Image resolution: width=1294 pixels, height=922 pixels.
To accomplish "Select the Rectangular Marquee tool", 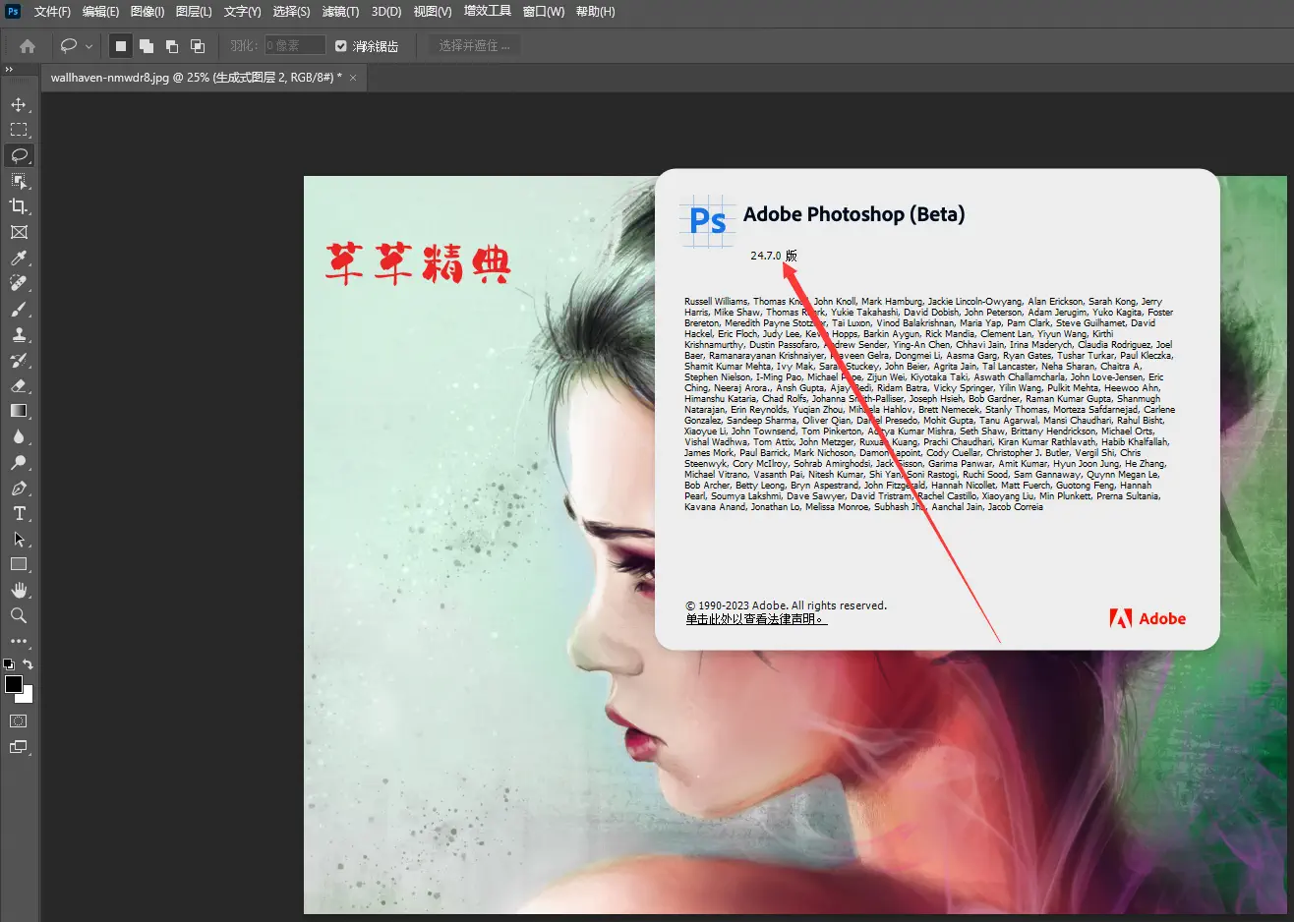I will pyautogui.click(x=19, y=130).
